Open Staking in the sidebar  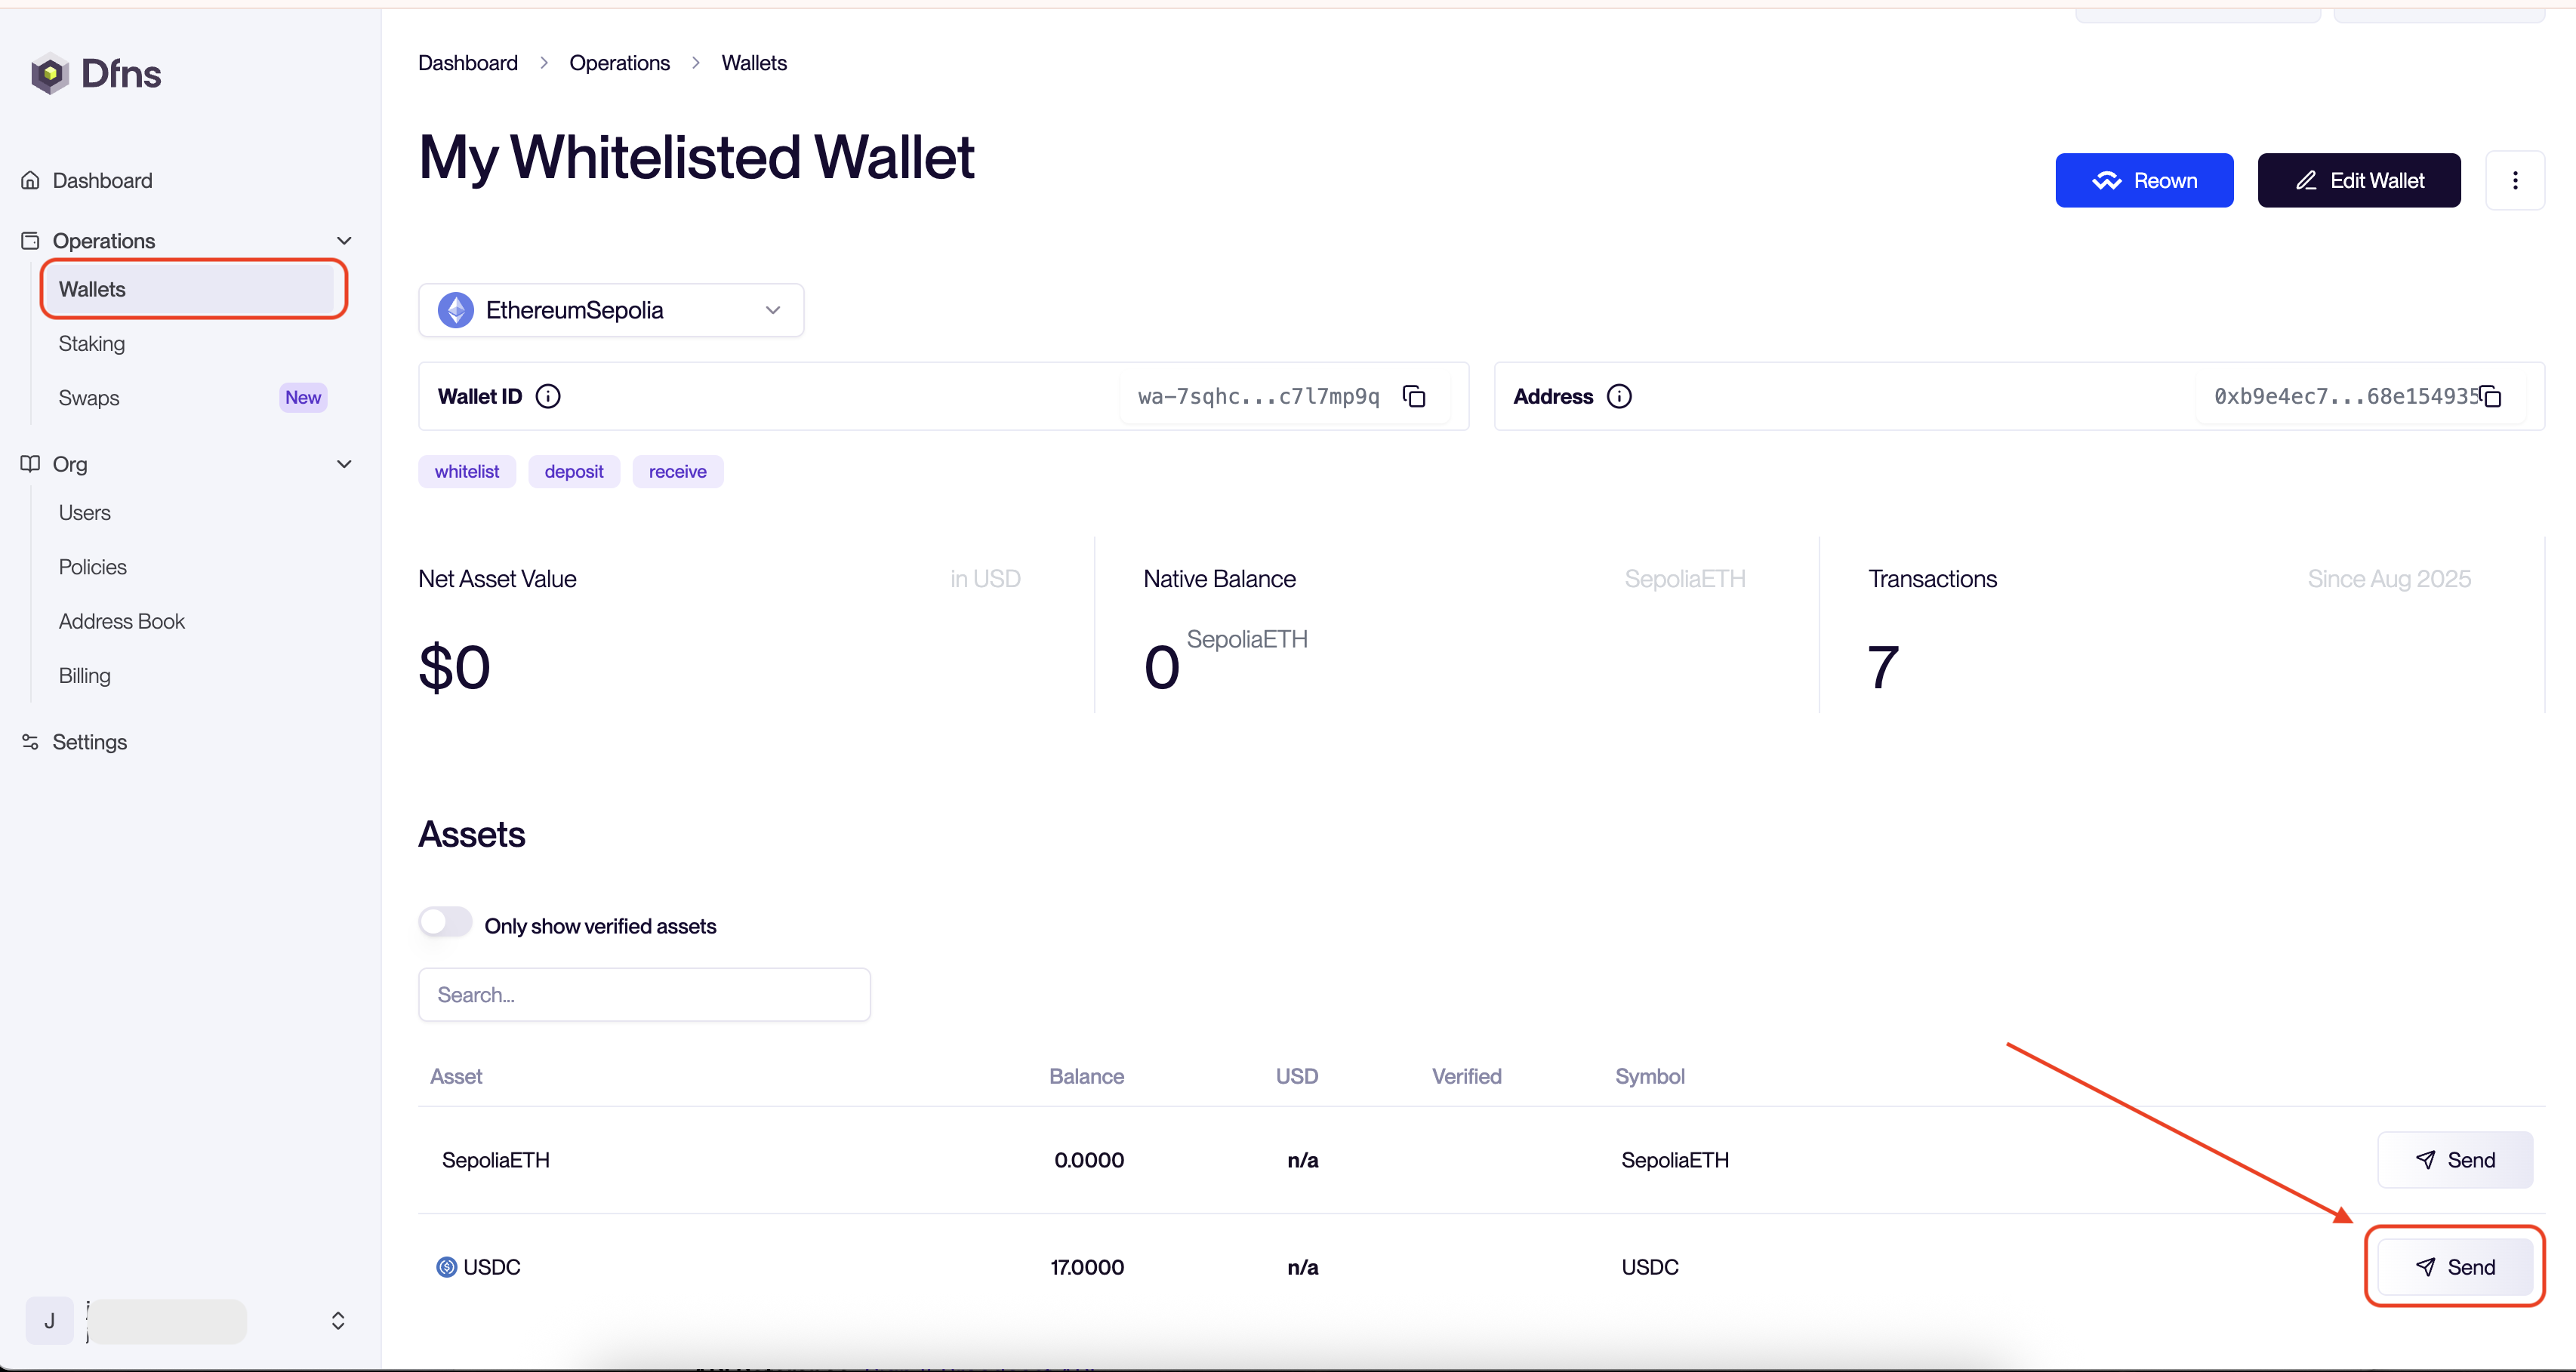(92, 343)
